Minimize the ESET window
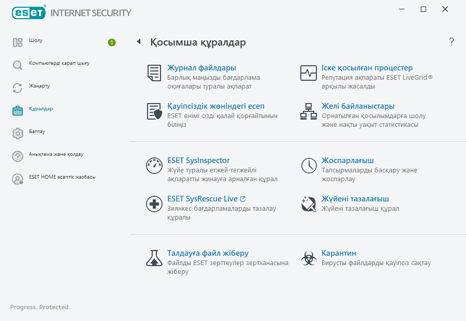 coord(402,9)
